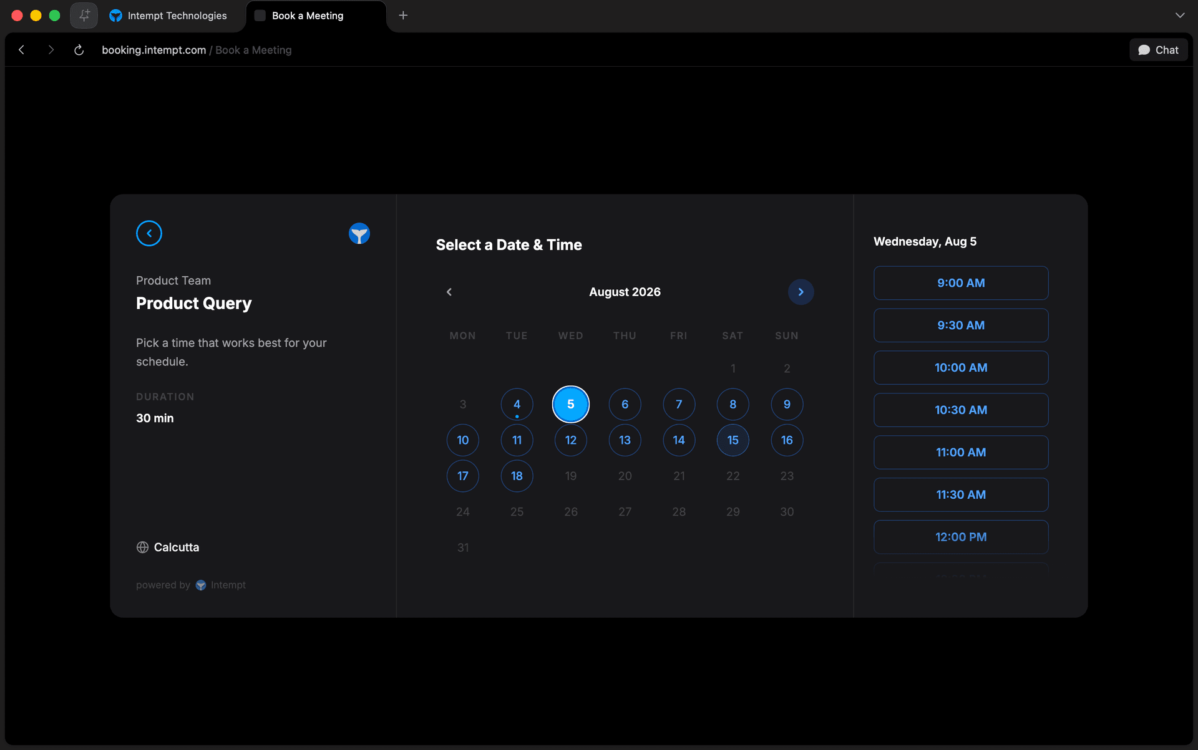Expand the tab list chevron
This screenshot has height=750, width=1198.
click(1180, 16)
